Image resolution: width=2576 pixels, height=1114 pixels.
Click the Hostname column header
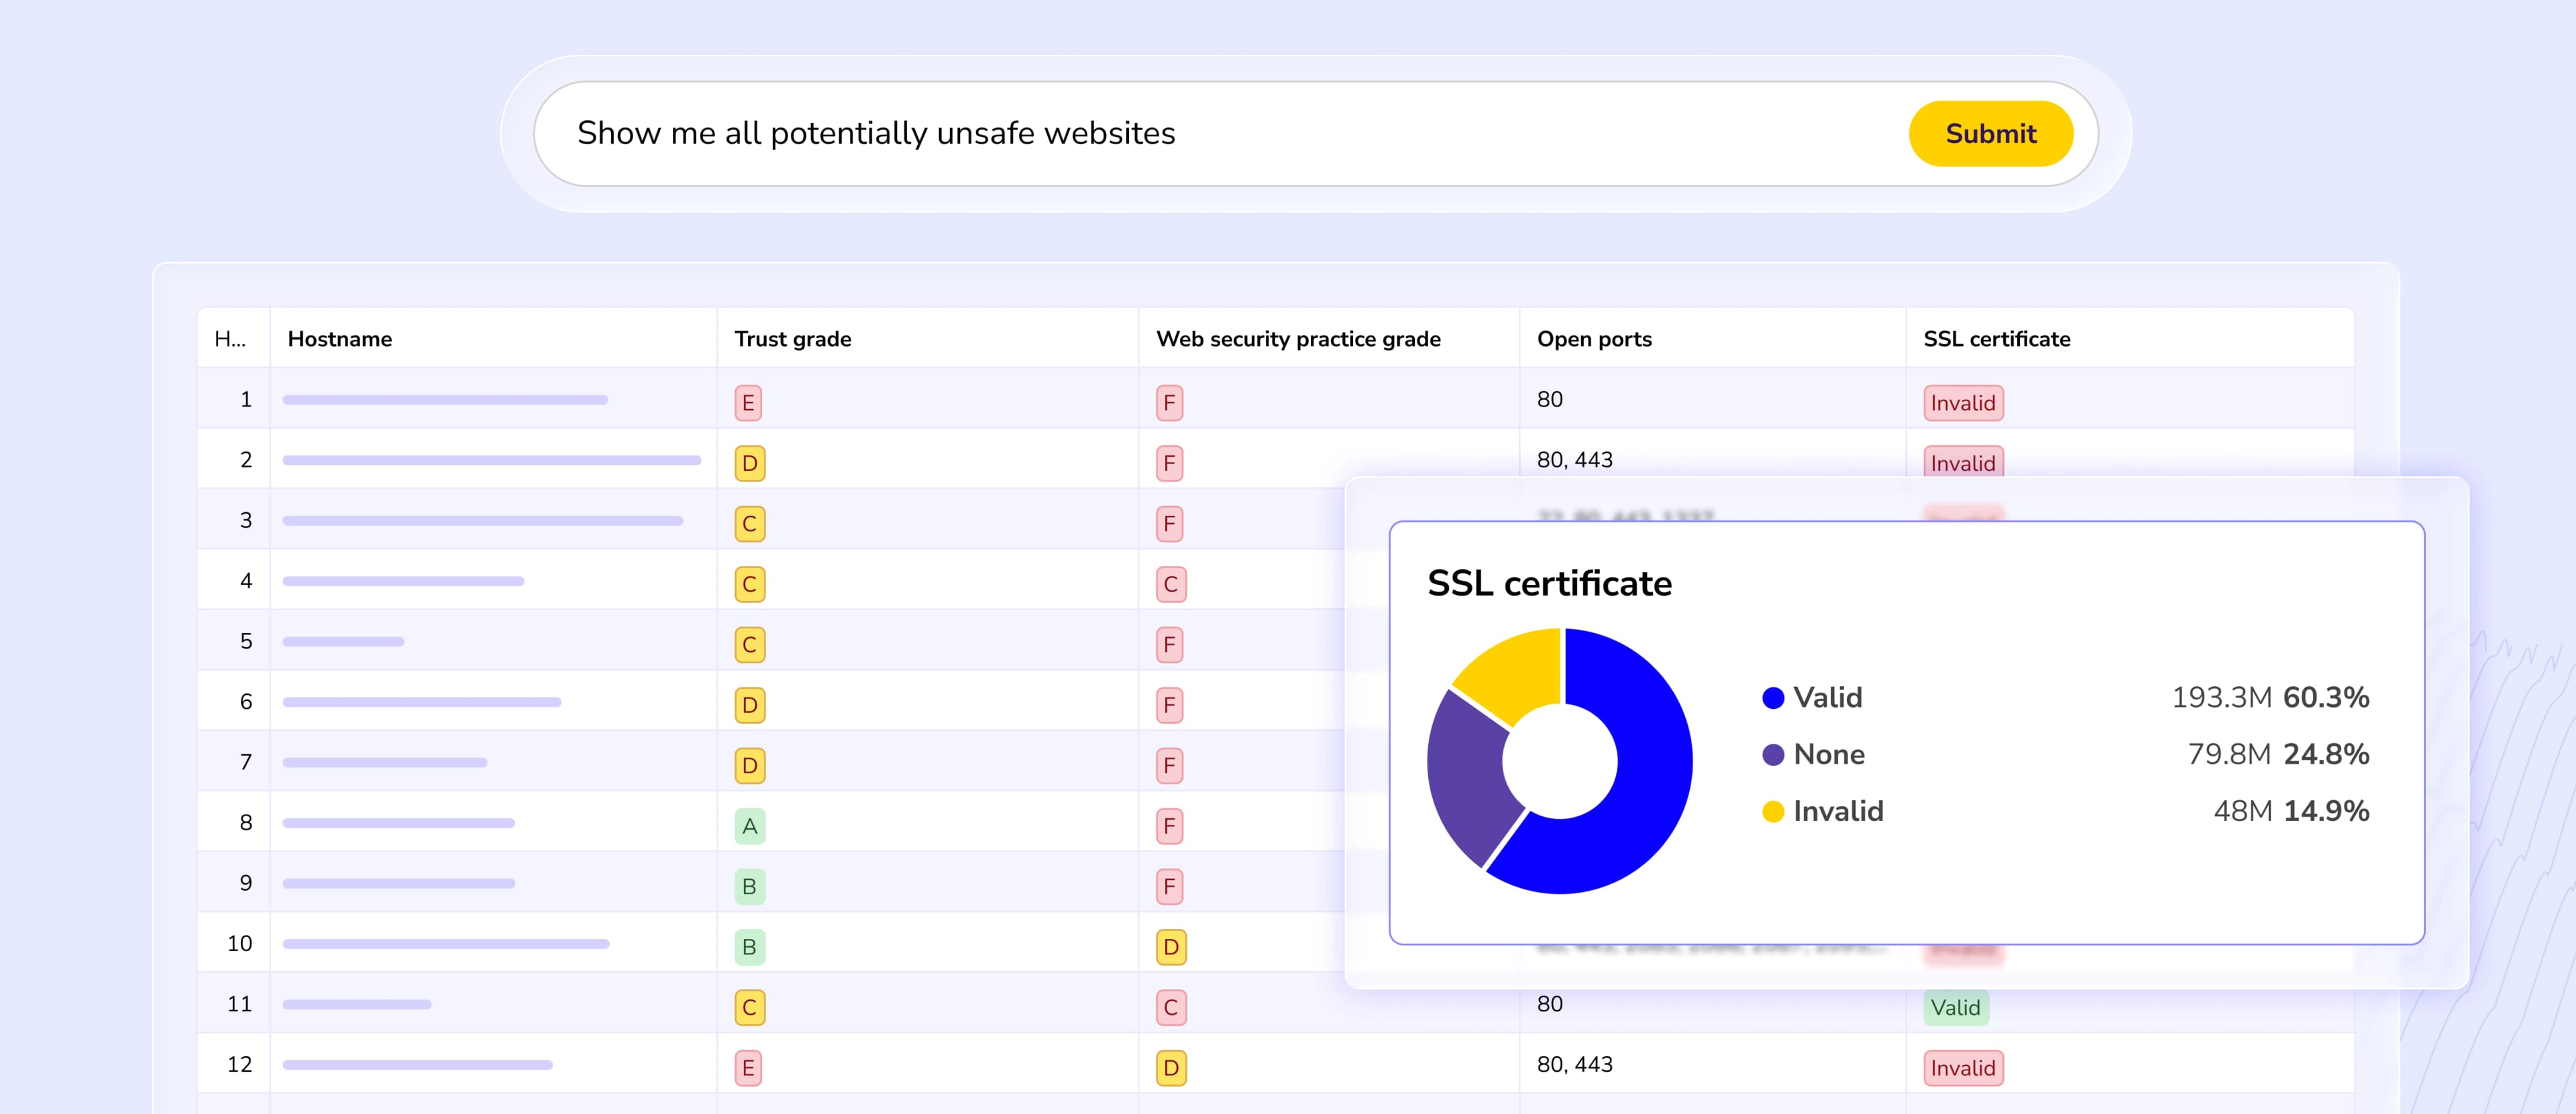[340, 339]
